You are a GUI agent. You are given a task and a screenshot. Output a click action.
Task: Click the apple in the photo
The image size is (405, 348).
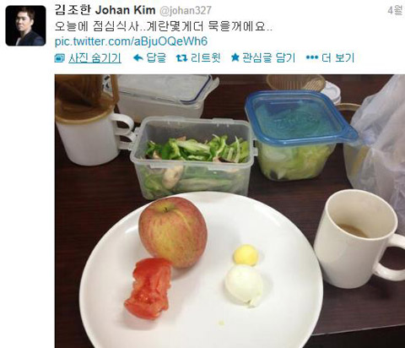(x=173, y=232)
